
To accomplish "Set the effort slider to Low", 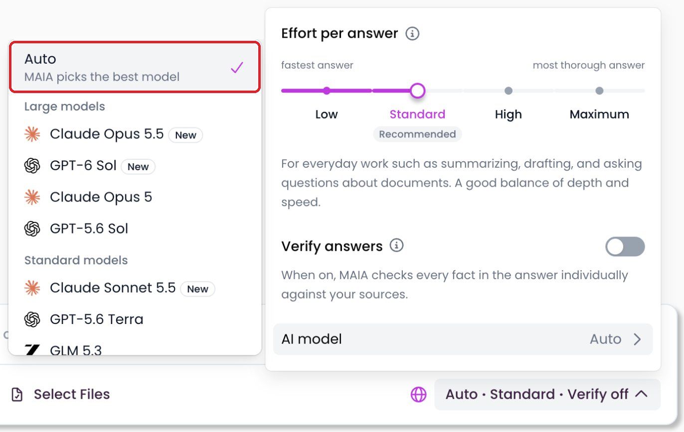I will click(327, 91).
